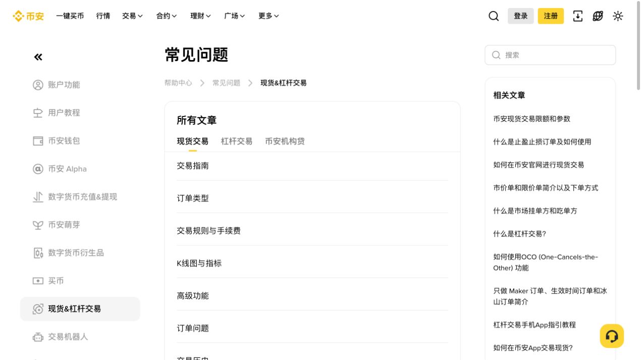Collapse sidebar with double-chevron icon
This screenshot has width=641, height=360.
point(38,57)
